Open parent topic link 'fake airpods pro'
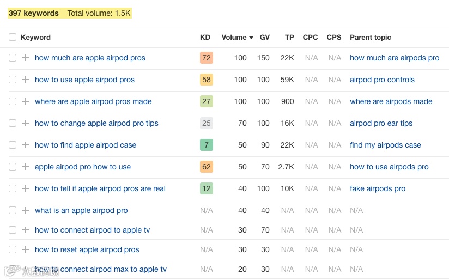Screen dimensions: 449x280 378,188
